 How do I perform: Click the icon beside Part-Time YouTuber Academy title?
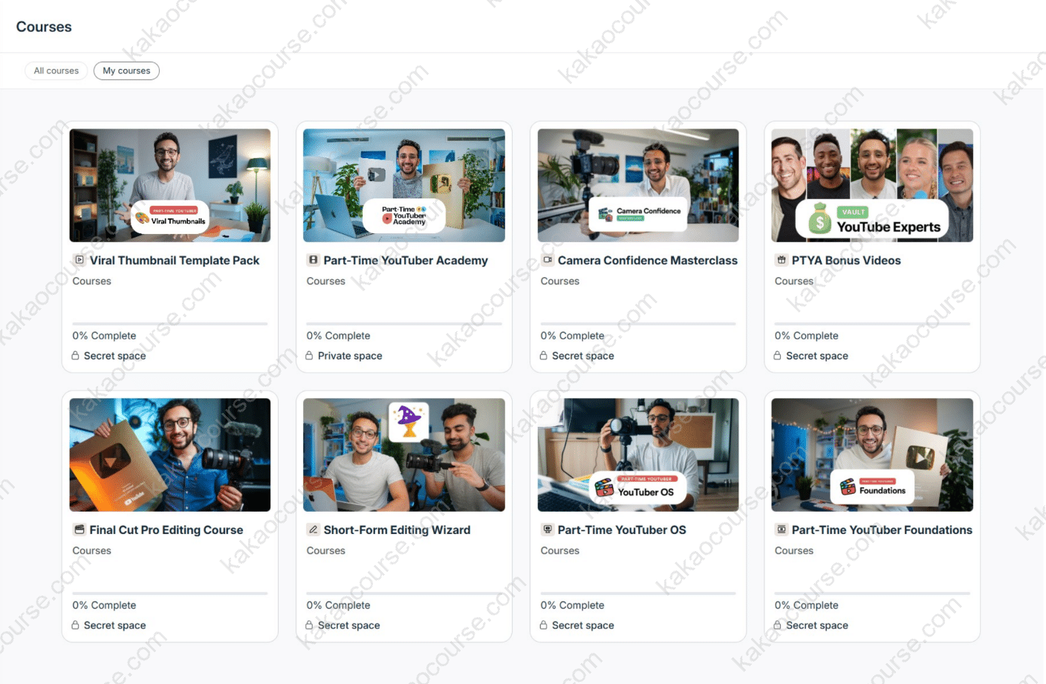(x=313, y=260)
